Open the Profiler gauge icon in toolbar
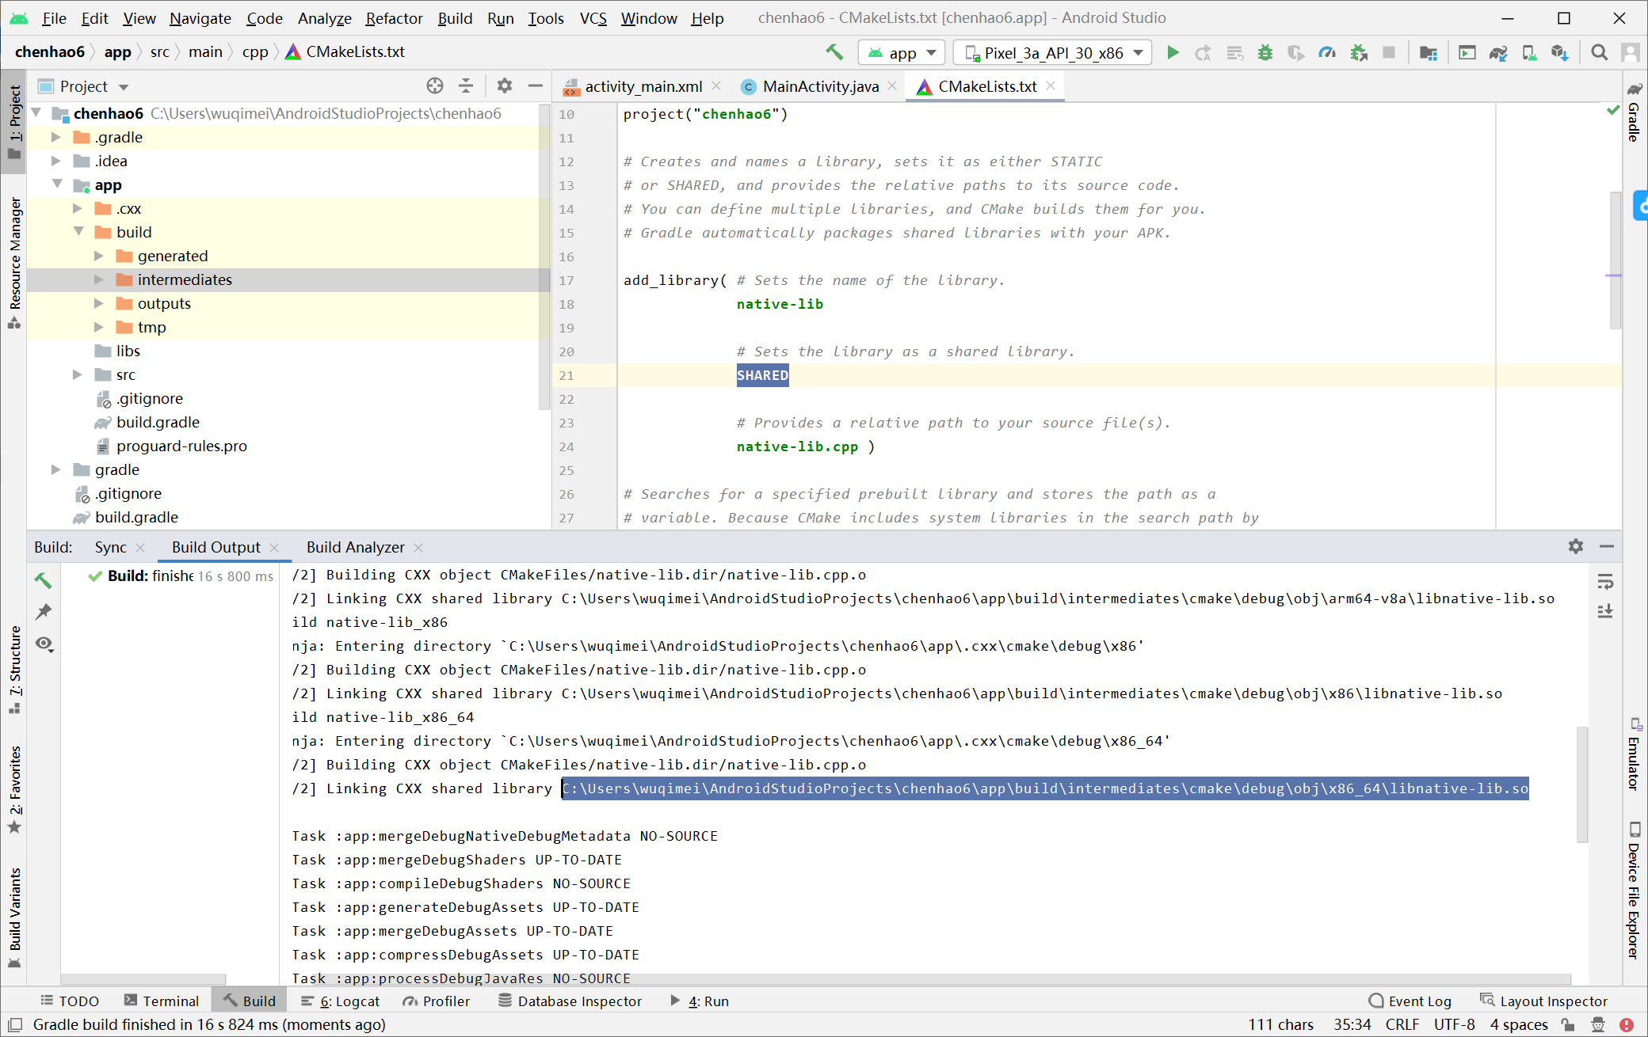This screenshot has height=1037, width=1648. (1327, 53)
